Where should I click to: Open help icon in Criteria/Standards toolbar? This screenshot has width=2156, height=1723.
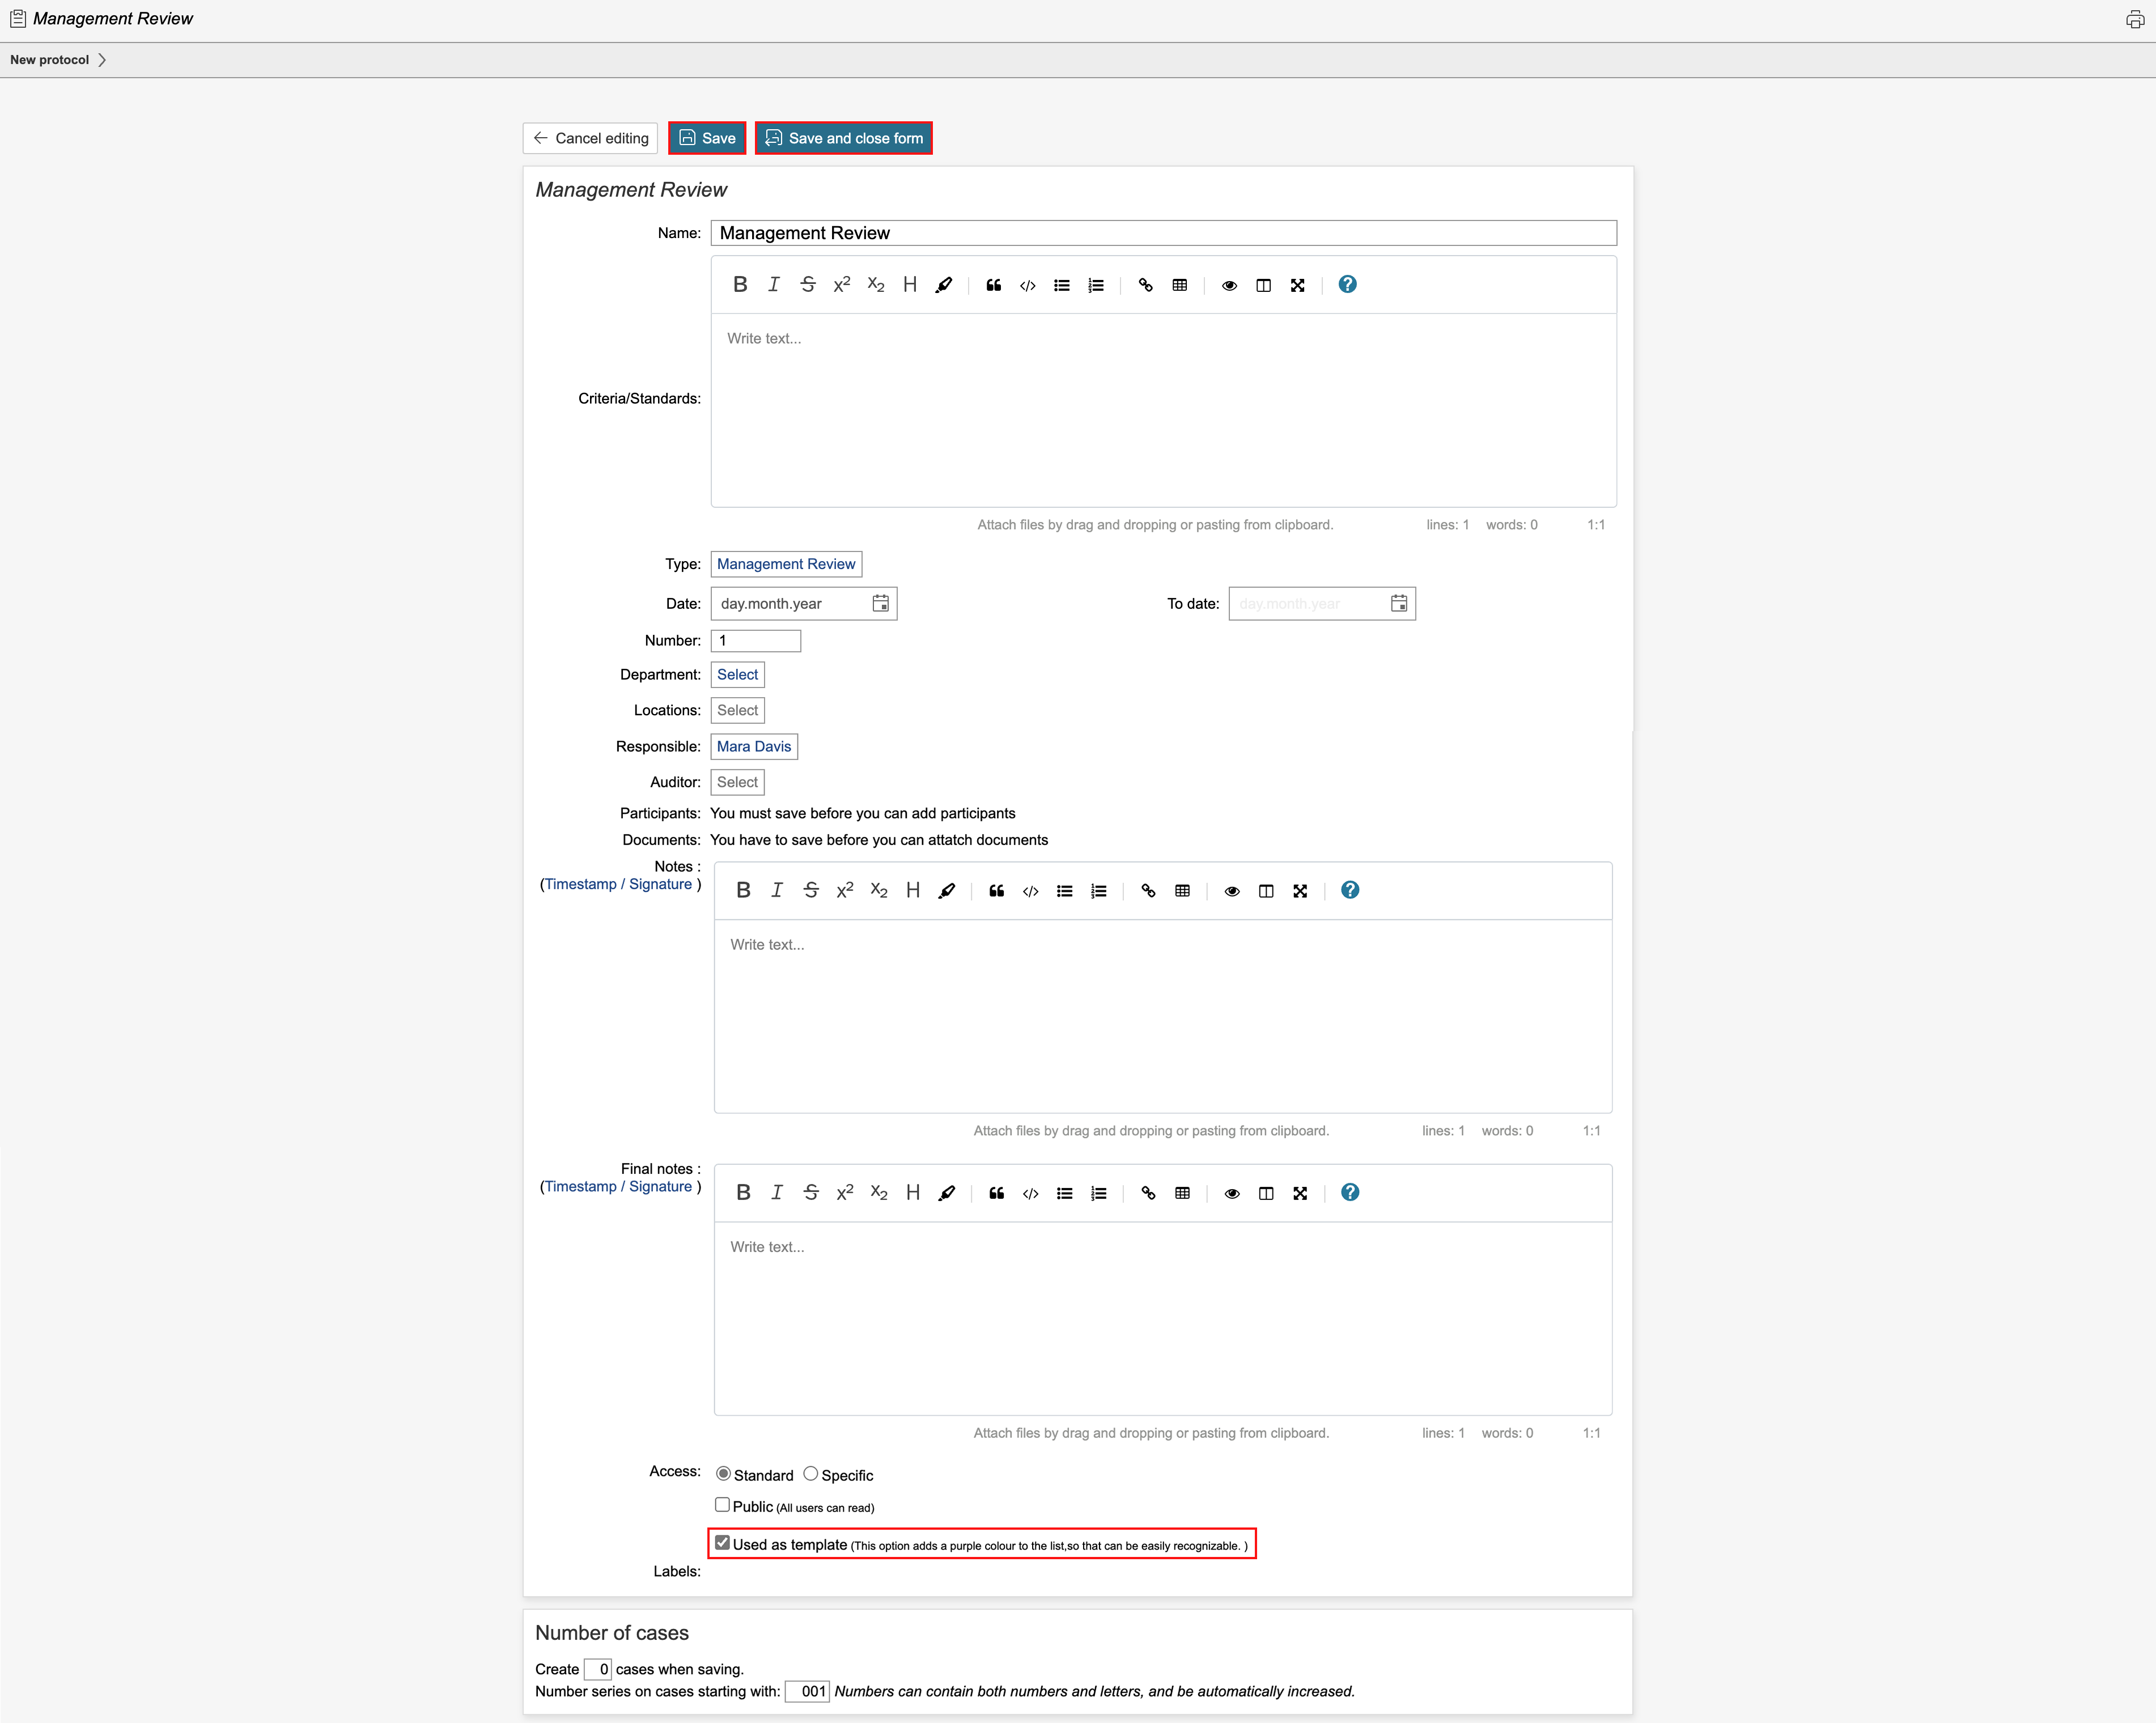click(x=1347, y=285)
